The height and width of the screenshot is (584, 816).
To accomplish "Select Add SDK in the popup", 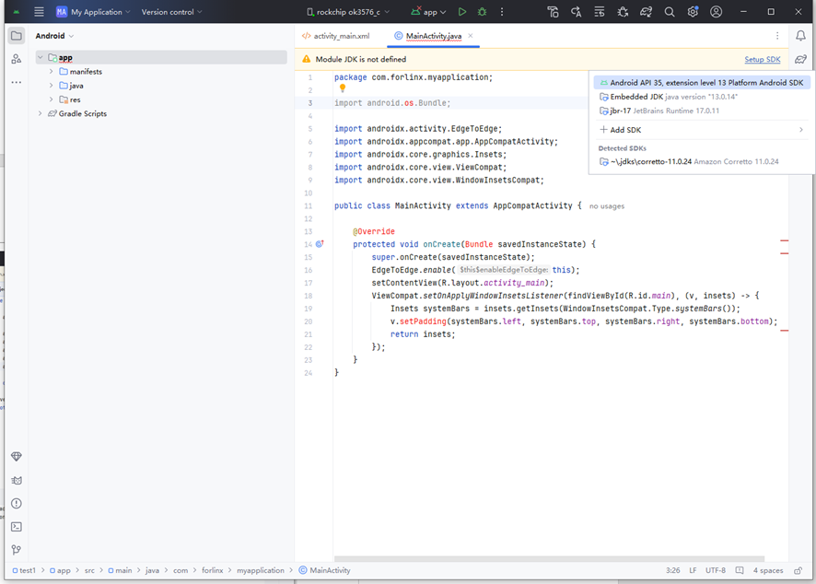I will 702,130.
